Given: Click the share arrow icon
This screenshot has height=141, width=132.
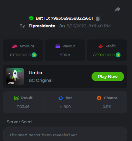Looking at the screenshot, I should tap(118, 9).
